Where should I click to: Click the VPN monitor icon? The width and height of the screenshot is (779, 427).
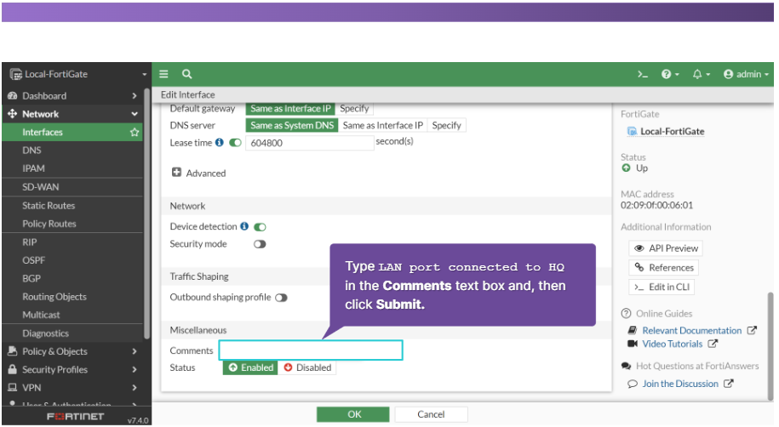pyautogui.click(x=13, y=387)
